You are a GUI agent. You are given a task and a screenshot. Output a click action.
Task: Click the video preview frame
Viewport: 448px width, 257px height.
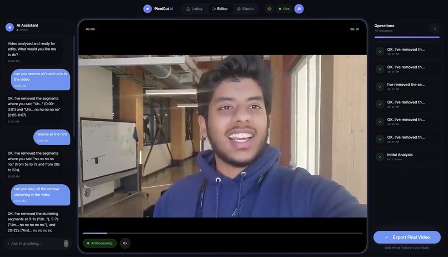coord(222,136)
